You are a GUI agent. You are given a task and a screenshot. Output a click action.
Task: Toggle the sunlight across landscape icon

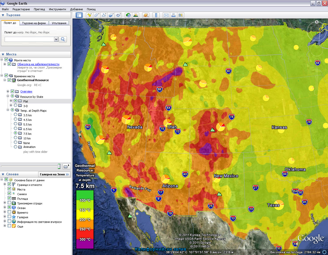[x=136, y=15]
